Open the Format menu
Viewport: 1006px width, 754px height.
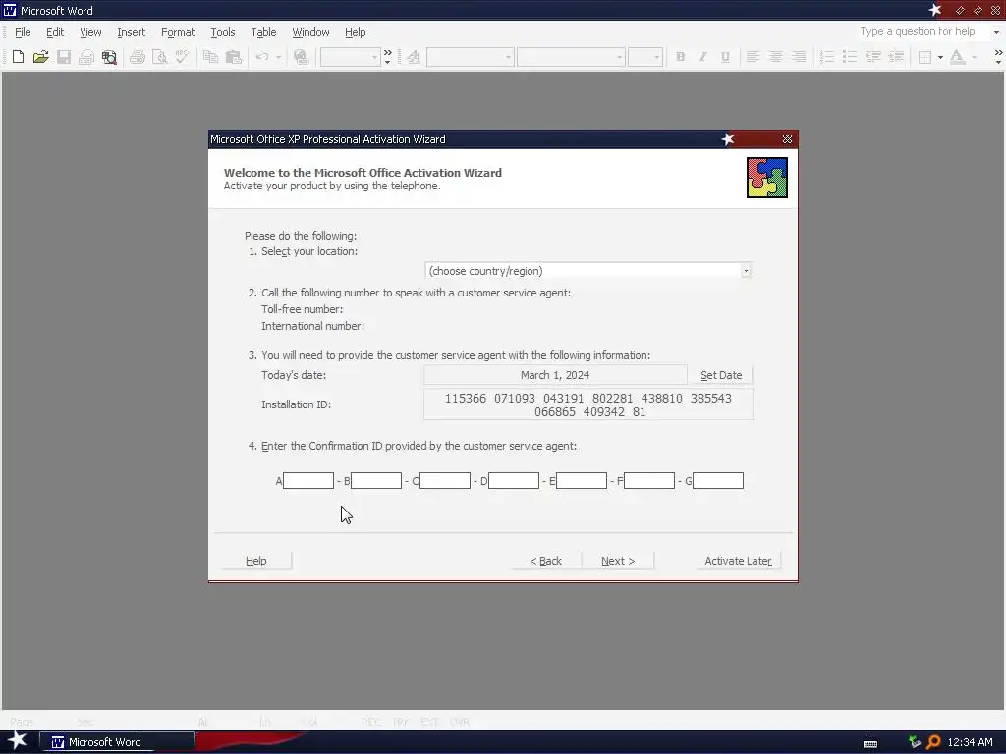(x=178, y=32)
